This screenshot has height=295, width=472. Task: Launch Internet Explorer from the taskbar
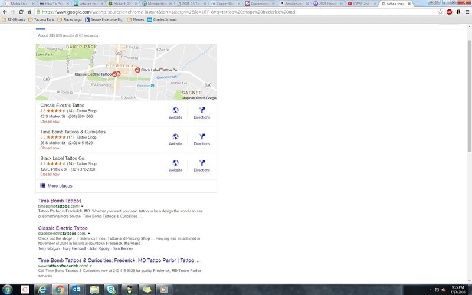(42, 290)
